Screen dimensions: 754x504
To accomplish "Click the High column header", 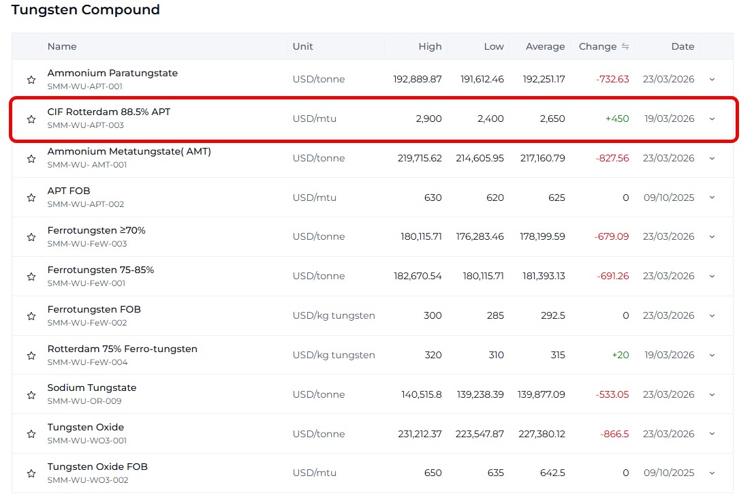I will coord(430,46).
